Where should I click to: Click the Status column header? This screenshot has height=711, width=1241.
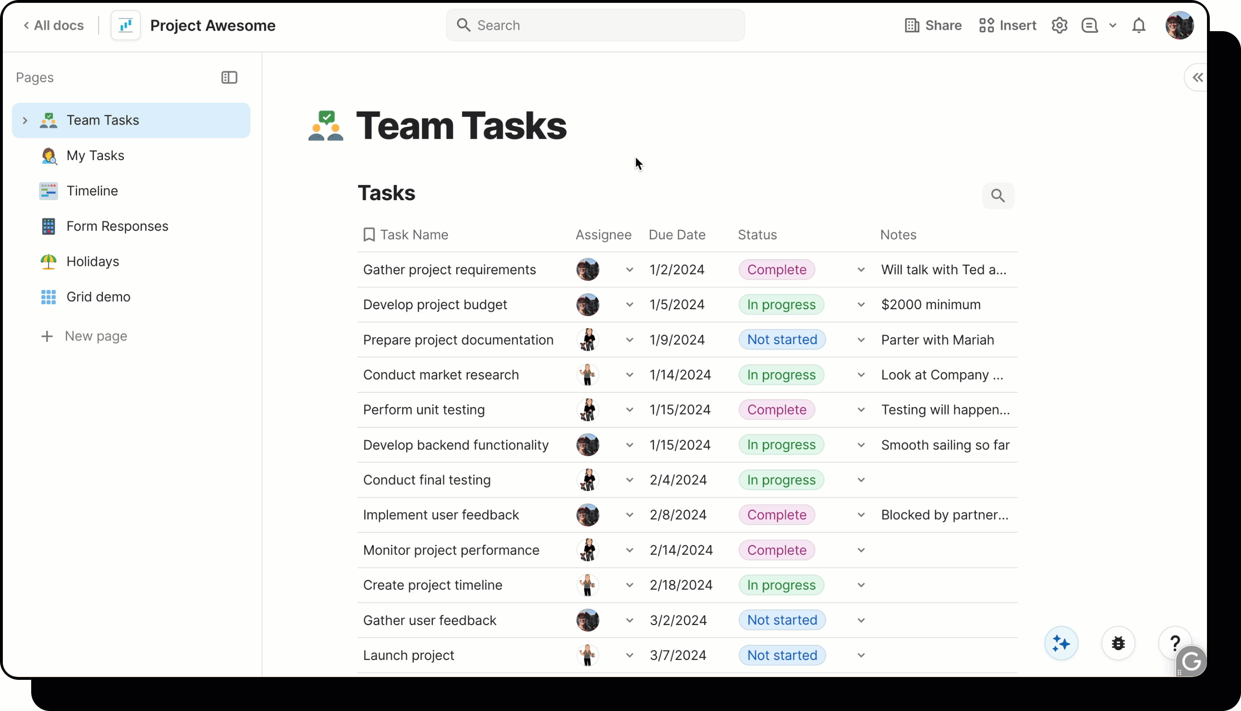[757, 235]
